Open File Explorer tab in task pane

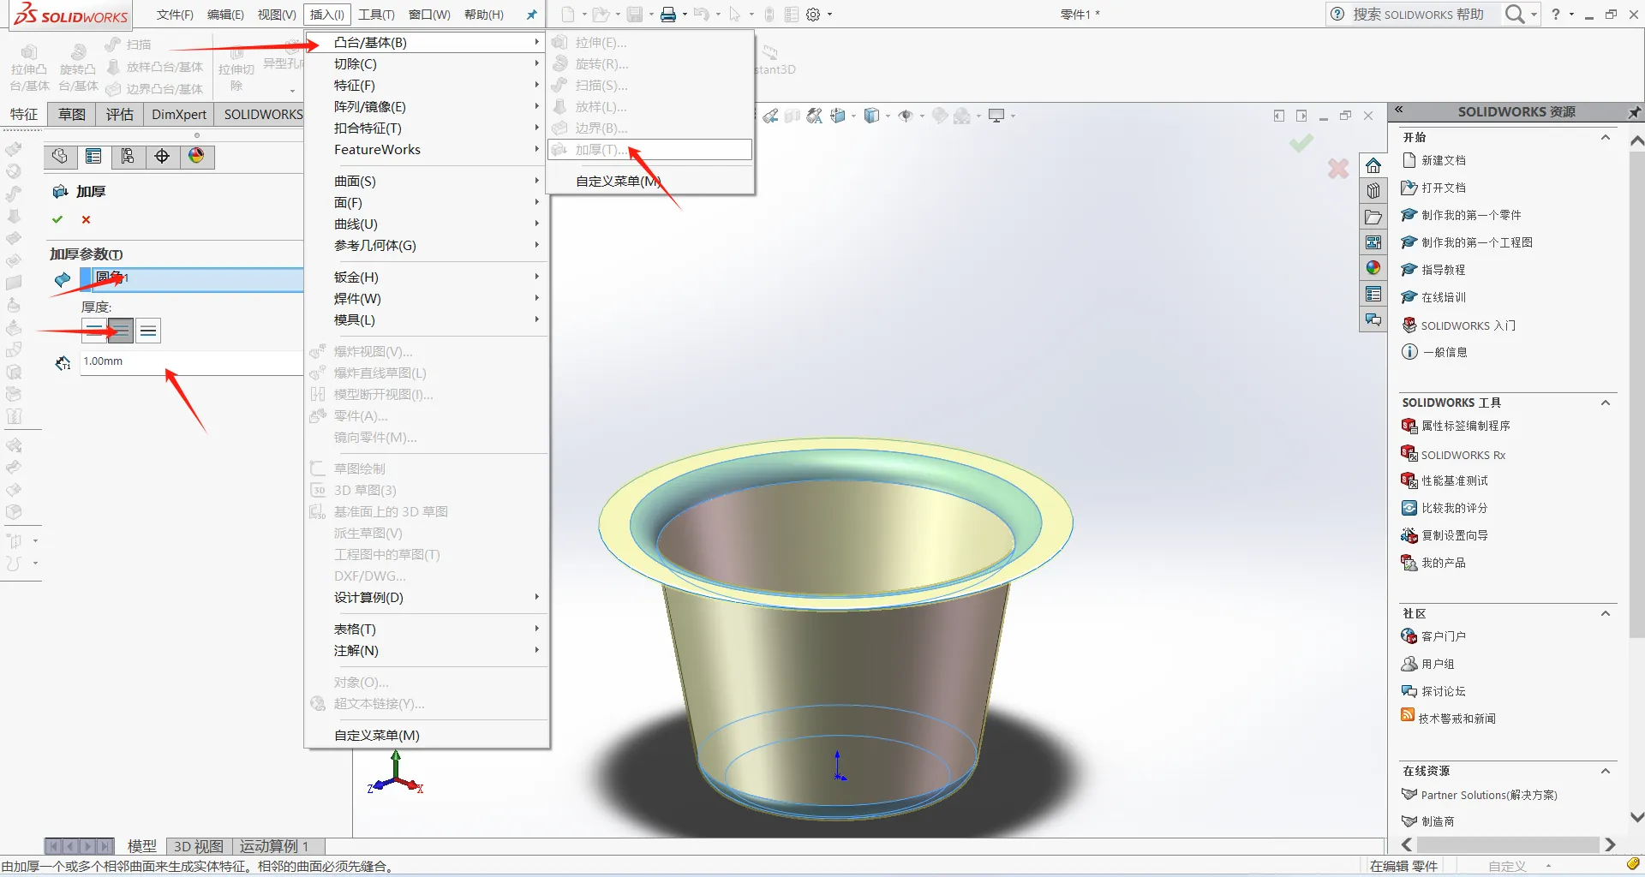[1373, 217]
